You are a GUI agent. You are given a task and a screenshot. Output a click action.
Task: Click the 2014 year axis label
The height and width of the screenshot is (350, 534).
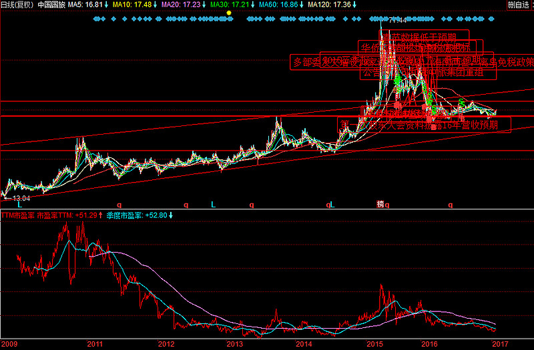click(x=304, y=344)
